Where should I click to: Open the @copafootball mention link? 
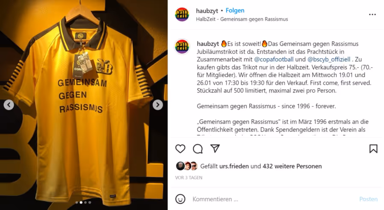[274, 59]
